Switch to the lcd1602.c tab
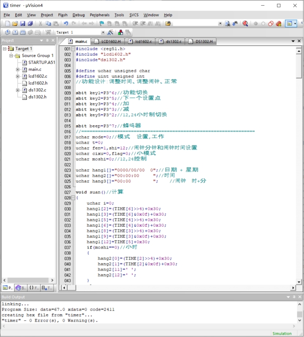 (x=140, y=41)
